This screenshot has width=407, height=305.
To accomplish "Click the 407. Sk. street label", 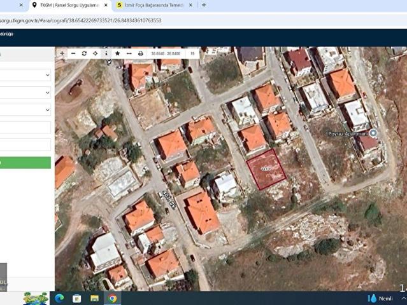I will tap(169, 200).
